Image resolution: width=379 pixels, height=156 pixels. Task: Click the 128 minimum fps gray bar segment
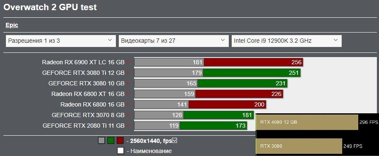[159, 115]
